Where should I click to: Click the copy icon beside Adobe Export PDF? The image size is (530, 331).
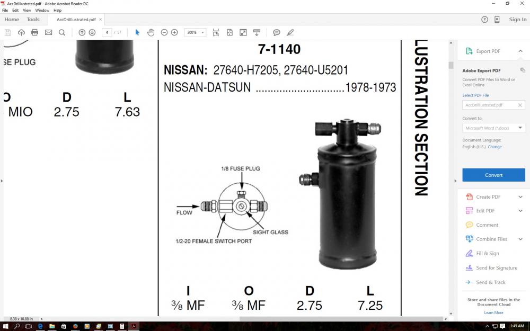[x=523, y=70]
